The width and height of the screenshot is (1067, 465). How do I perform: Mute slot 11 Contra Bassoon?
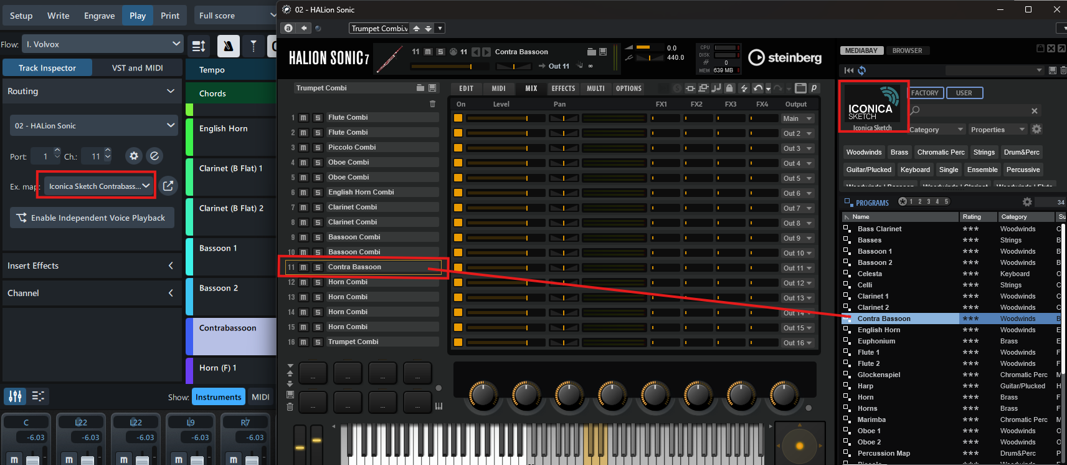coord(303,267)
